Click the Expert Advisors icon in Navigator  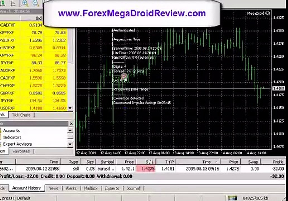point(1,144)
